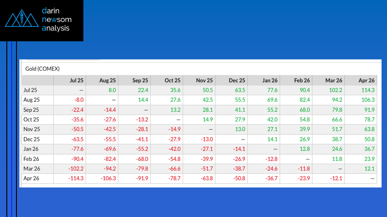Viewport: 387px width, 217px height.
Task: Select the green 8.0 cell
Action: 112,90
